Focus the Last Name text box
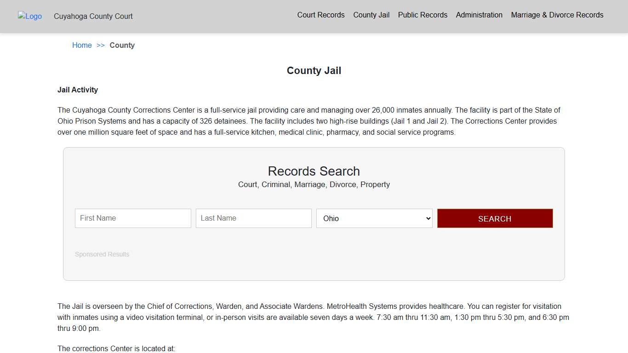 click(x=253, y=218)
